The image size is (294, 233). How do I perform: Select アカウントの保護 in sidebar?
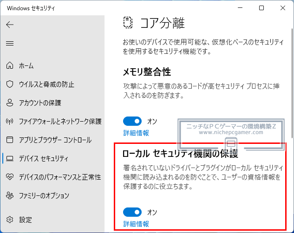click(40, 103)
